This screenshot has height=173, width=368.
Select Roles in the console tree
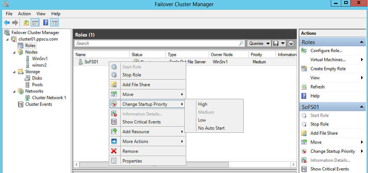click(x=30, y=46)
